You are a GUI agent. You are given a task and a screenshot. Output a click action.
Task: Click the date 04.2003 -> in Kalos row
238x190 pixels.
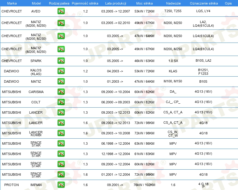pos(115,71)
